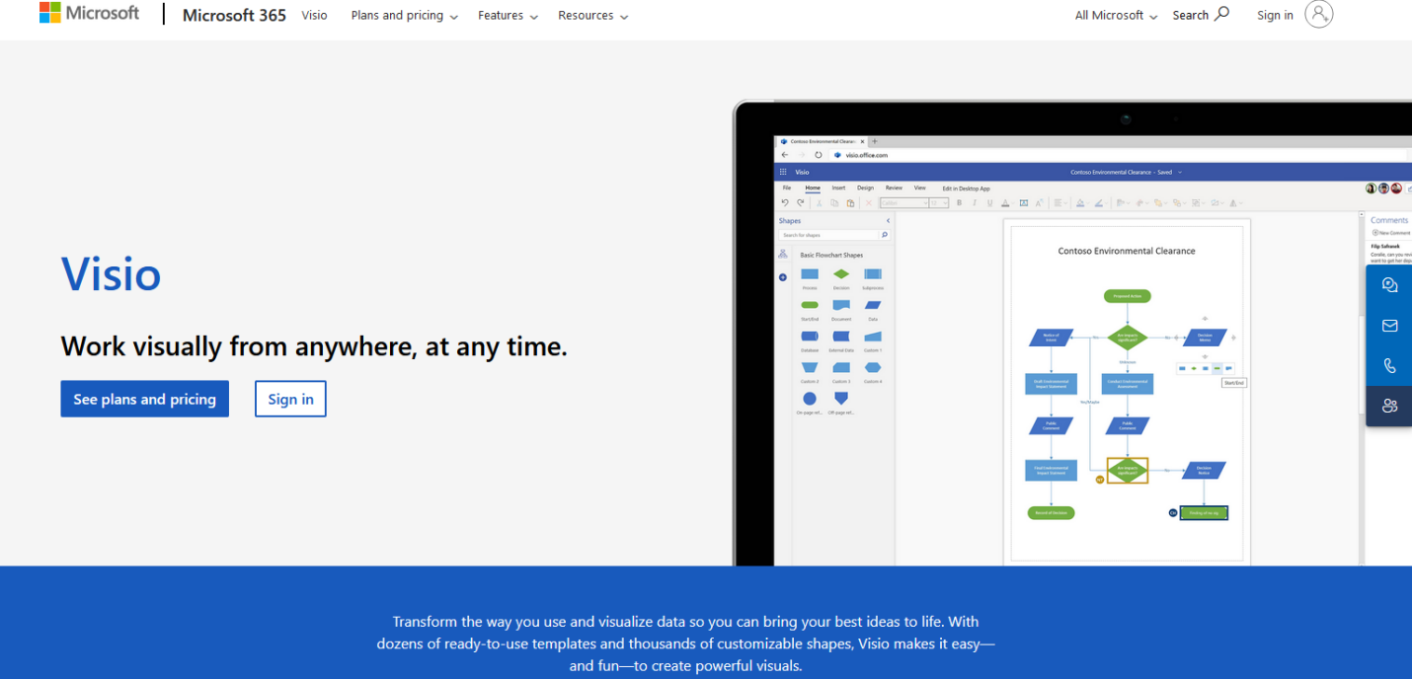Click the add stencil plus icon
The height and width of the screenshot is (679, 1412).
click(783, 277)
